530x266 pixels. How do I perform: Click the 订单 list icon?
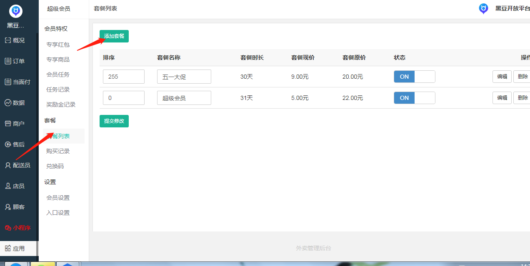pos(7,61)
